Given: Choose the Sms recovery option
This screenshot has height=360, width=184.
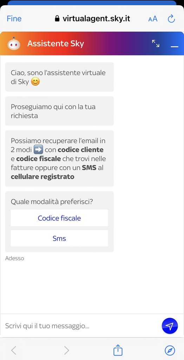Looking at the screenshot, I should click(x=59, y=238).
